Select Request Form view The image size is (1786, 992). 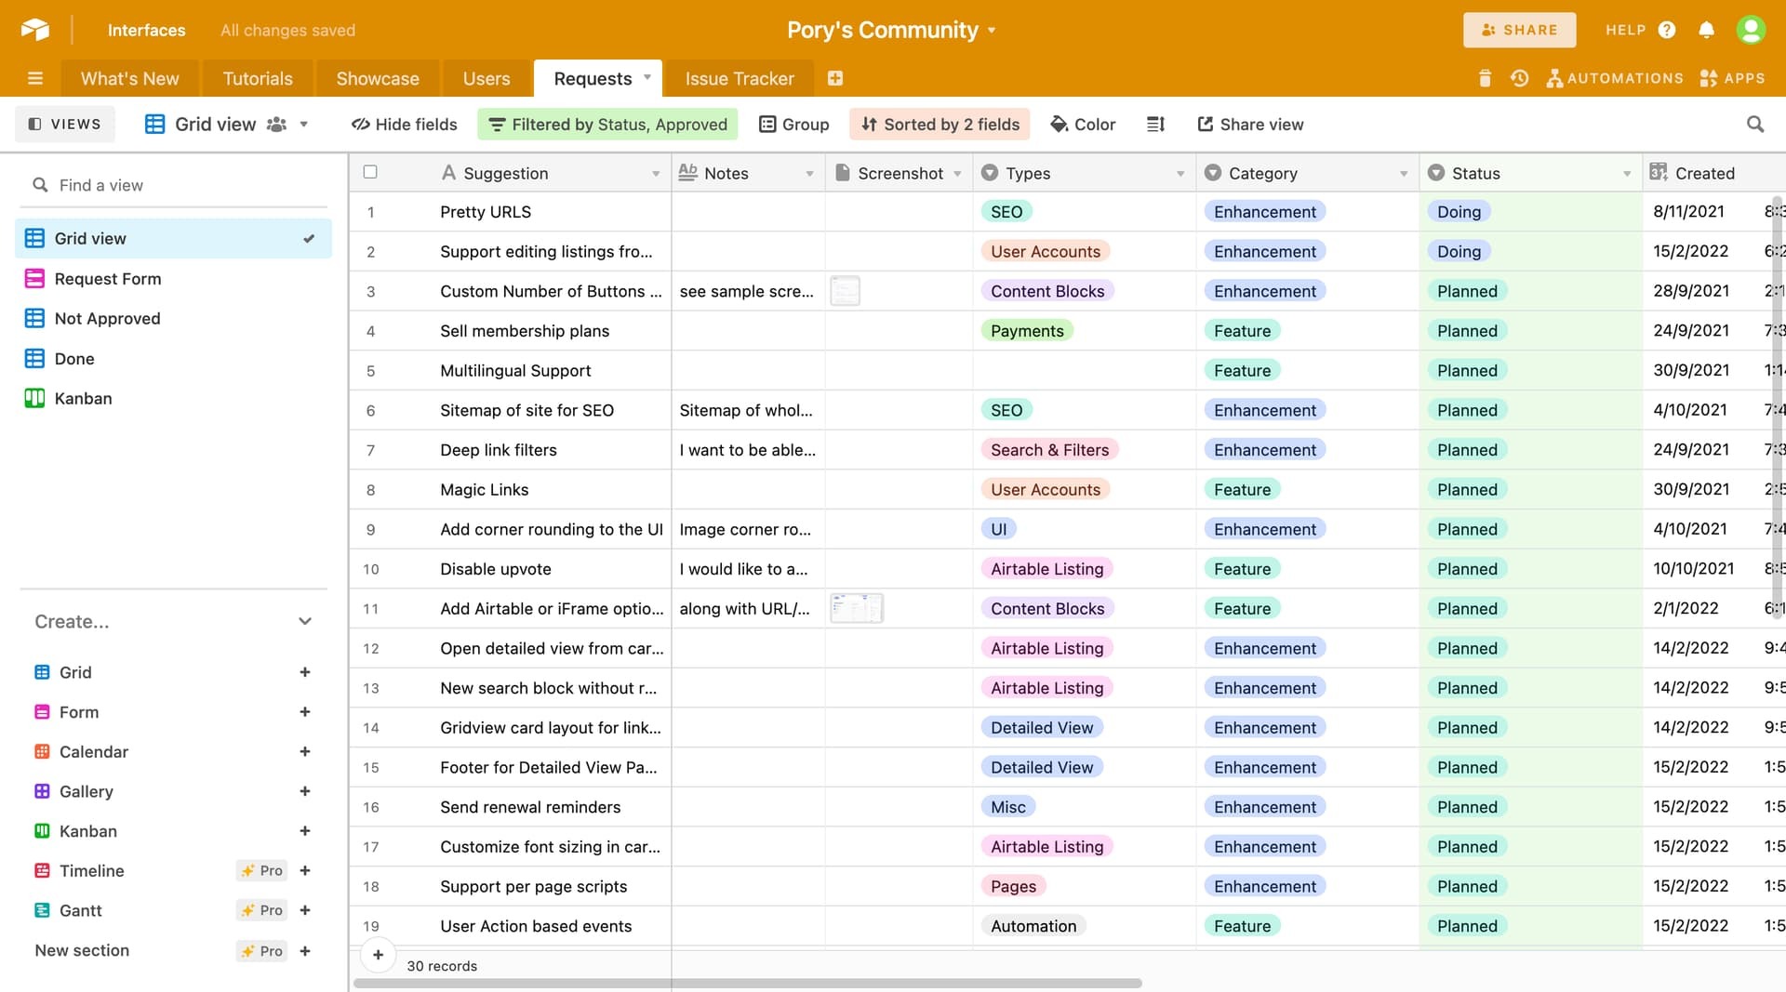[174, 279]
